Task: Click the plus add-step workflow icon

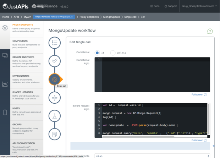Action: tap(55, 98)
